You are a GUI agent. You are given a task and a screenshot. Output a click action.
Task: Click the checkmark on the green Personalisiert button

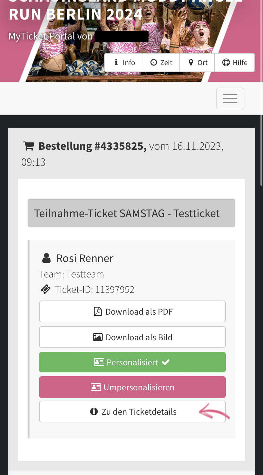click(x=166, y=362)
